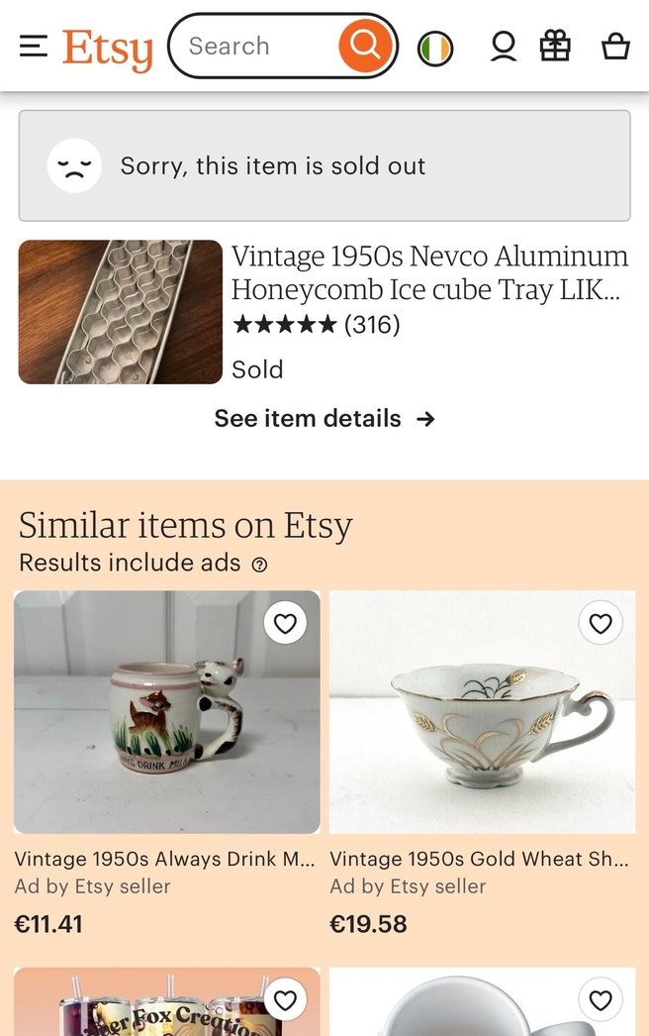Favorite the Always Drink Milk mug
Screen dimensions: 649x1036
click(285, 623)
